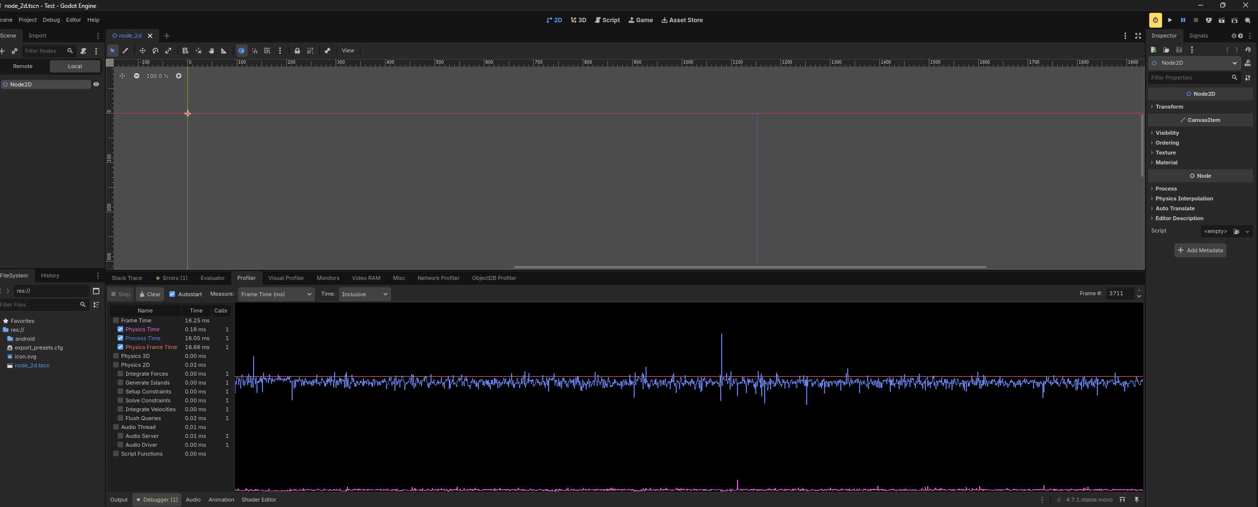
Task: Zoom in the 2D viewport
Action: pyautogui.click(x=178, y=76)
